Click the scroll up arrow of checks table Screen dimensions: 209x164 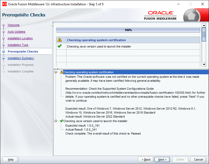tap(204, 25)
